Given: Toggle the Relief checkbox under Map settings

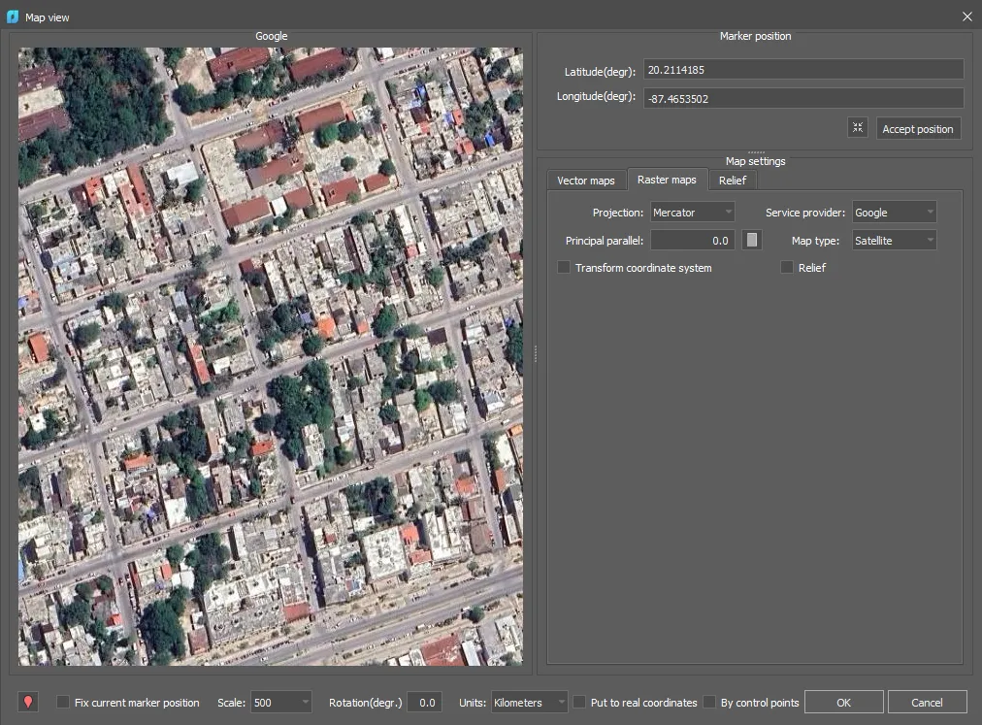Looking at the screenshot, I should [786, 268].
